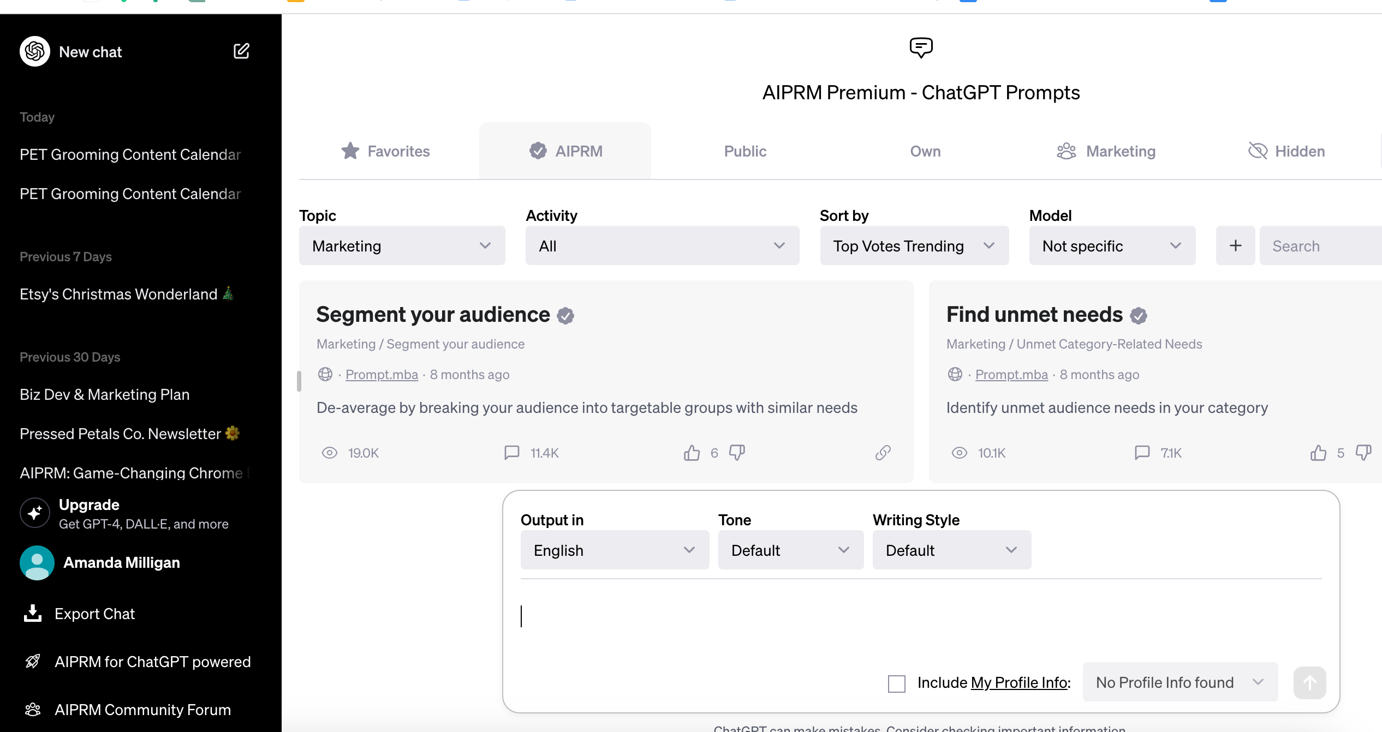Click the plus add prompt button
The height and width of the screenshot is (732, 1382).
coord(1235,246)
